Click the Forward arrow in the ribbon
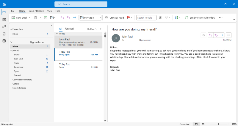238x126 pixels. 74,18
